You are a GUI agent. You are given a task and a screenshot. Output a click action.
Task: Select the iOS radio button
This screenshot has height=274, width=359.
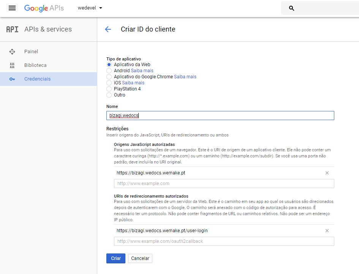point(109,83)
